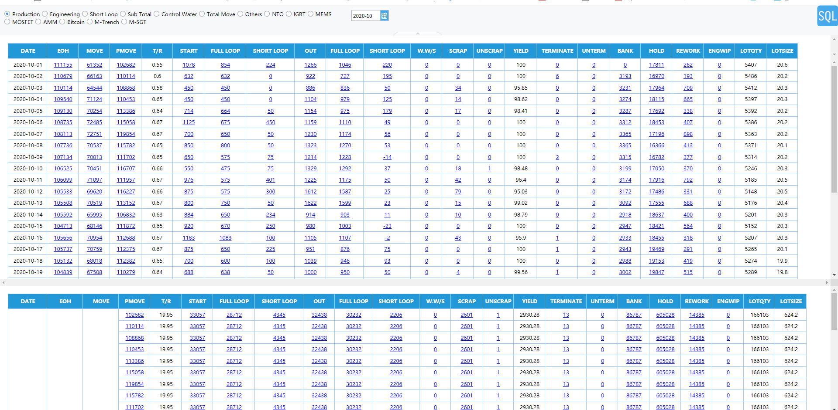Select the M-Trench radio button

(x=90, y=22)
